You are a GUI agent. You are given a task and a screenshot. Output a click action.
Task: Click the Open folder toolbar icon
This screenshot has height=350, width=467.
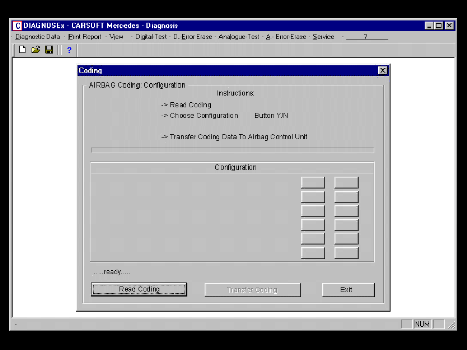[35, 50]
